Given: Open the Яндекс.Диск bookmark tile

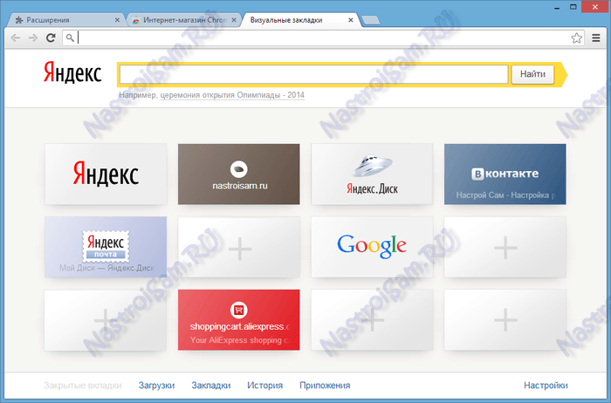Looking at the screenshot, I should point(372,174).
